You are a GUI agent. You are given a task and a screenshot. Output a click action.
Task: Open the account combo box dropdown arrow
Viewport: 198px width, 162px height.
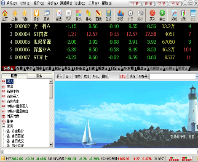click(197, 77)
